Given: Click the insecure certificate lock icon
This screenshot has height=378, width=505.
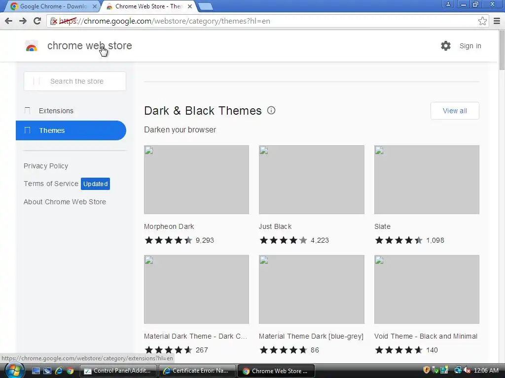Looking at the screenshot, I should coord(53,21).
